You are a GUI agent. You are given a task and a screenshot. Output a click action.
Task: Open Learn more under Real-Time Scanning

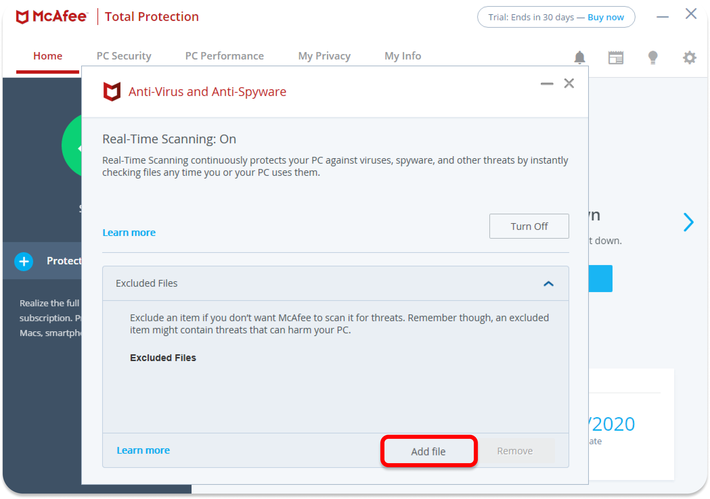pyautogui.click(x=129, y=233)
